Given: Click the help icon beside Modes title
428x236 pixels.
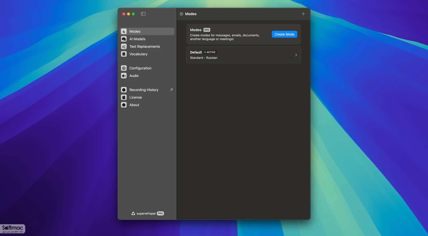Looking at the screenshot, I should 181,14.
